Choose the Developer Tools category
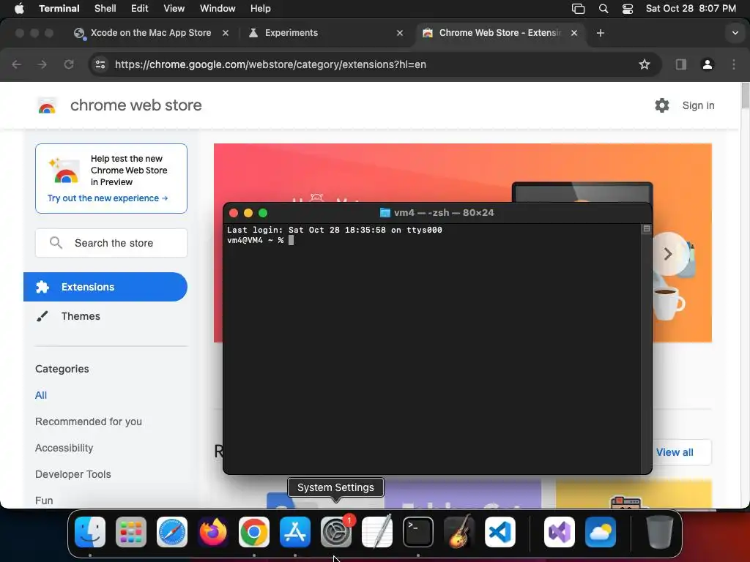 [73, 474]
